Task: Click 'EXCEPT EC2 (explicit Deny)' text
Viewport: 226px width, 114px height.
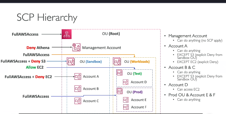Action: pyautogui.click(x=197, y=62)
